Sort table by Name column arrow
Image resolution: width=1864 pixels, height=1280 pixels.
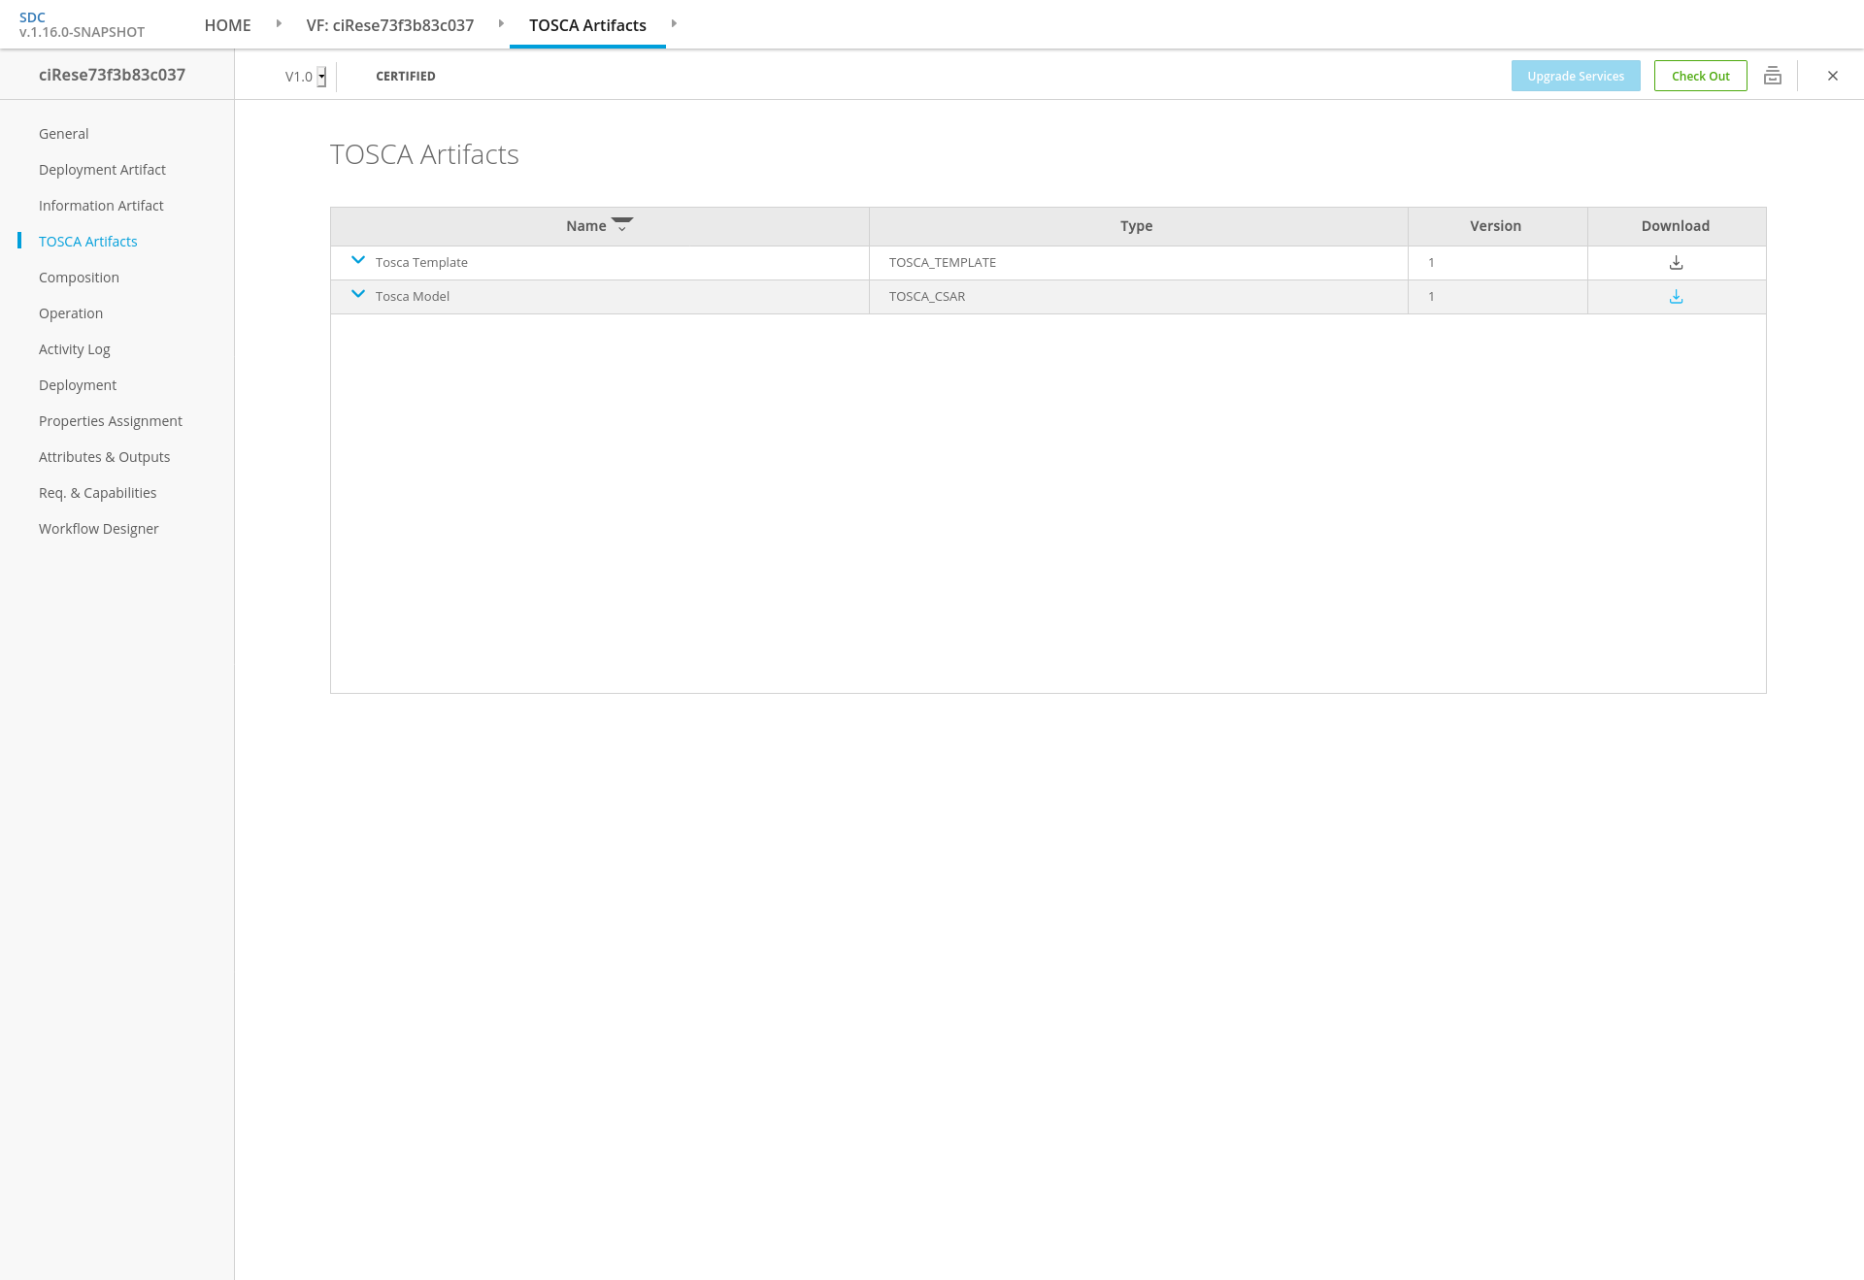point(622,225)
